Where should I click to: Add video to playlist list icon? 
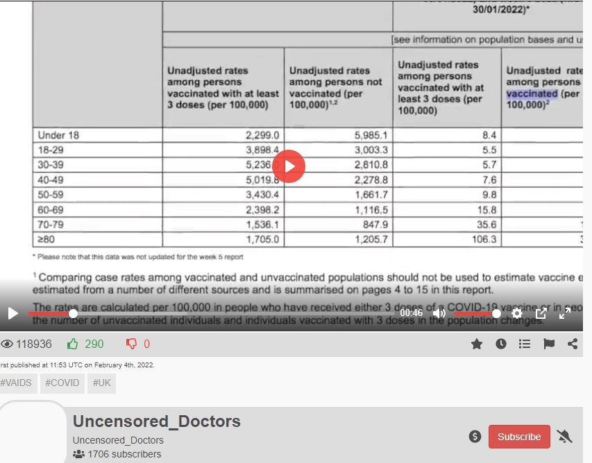tap(525, 344)
